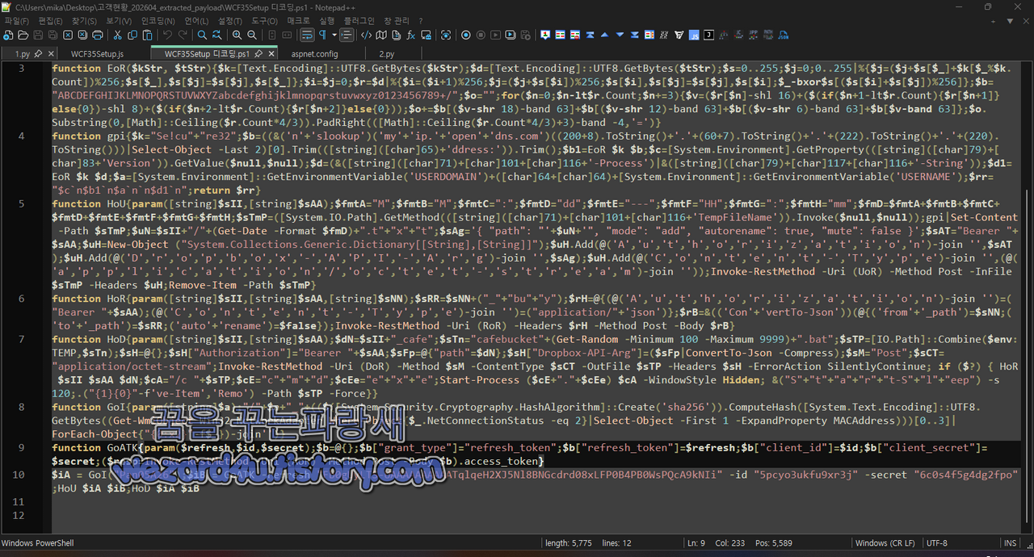This screenshot has height=557, width=1034.
Task: Open tab list dropdown triangle at top right
Action: (x=1010, y=21)
